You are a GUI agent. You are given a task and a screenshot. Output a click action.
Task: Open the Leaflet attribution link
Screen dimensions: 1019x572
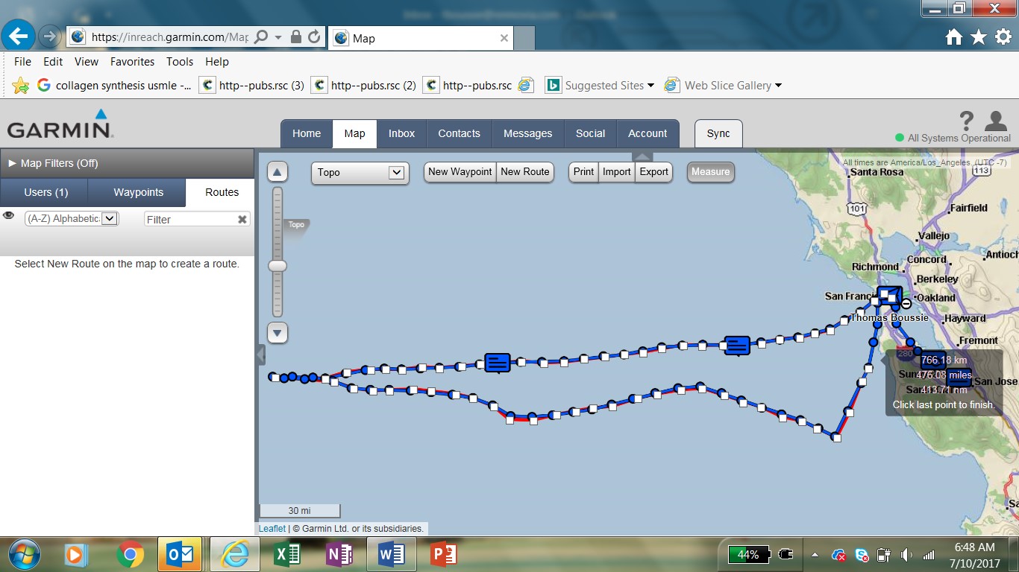(272, 529)
